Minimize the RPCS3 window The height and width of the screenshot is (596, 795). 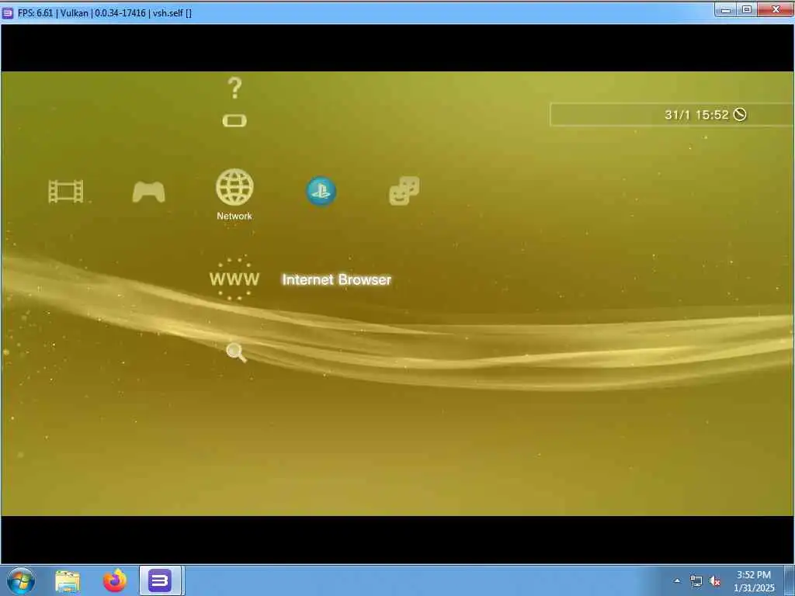[726, 9]
